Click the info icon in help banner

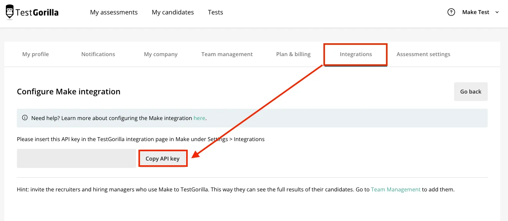point(25,118)
